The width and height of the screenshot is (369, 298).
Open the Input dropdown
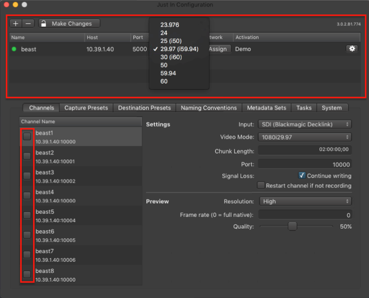pyautogui.click(x=305, y=124)
